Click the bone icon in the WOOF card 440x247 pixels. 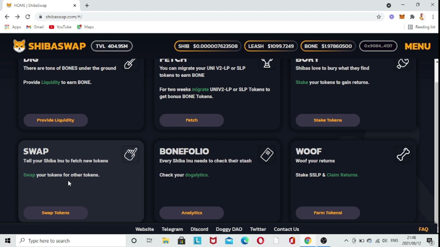[403, 154]
